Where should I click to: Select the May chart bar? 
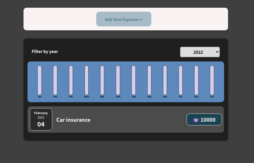pos(102,80)
